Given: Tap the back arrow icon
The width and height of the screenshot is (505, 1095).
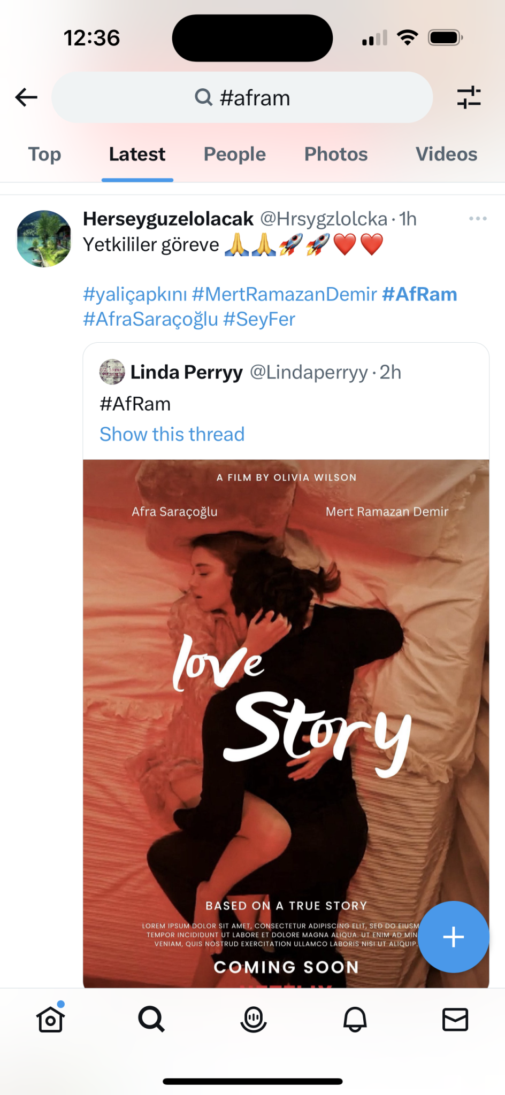Looking at the screenshot, I should (26, 97).
